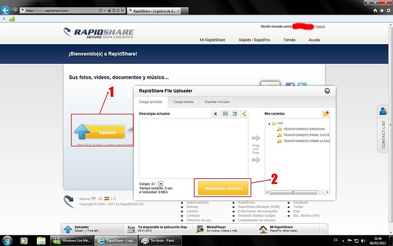Click the system tray volume icon
The image size is (393, 246).
click(363, 240)
